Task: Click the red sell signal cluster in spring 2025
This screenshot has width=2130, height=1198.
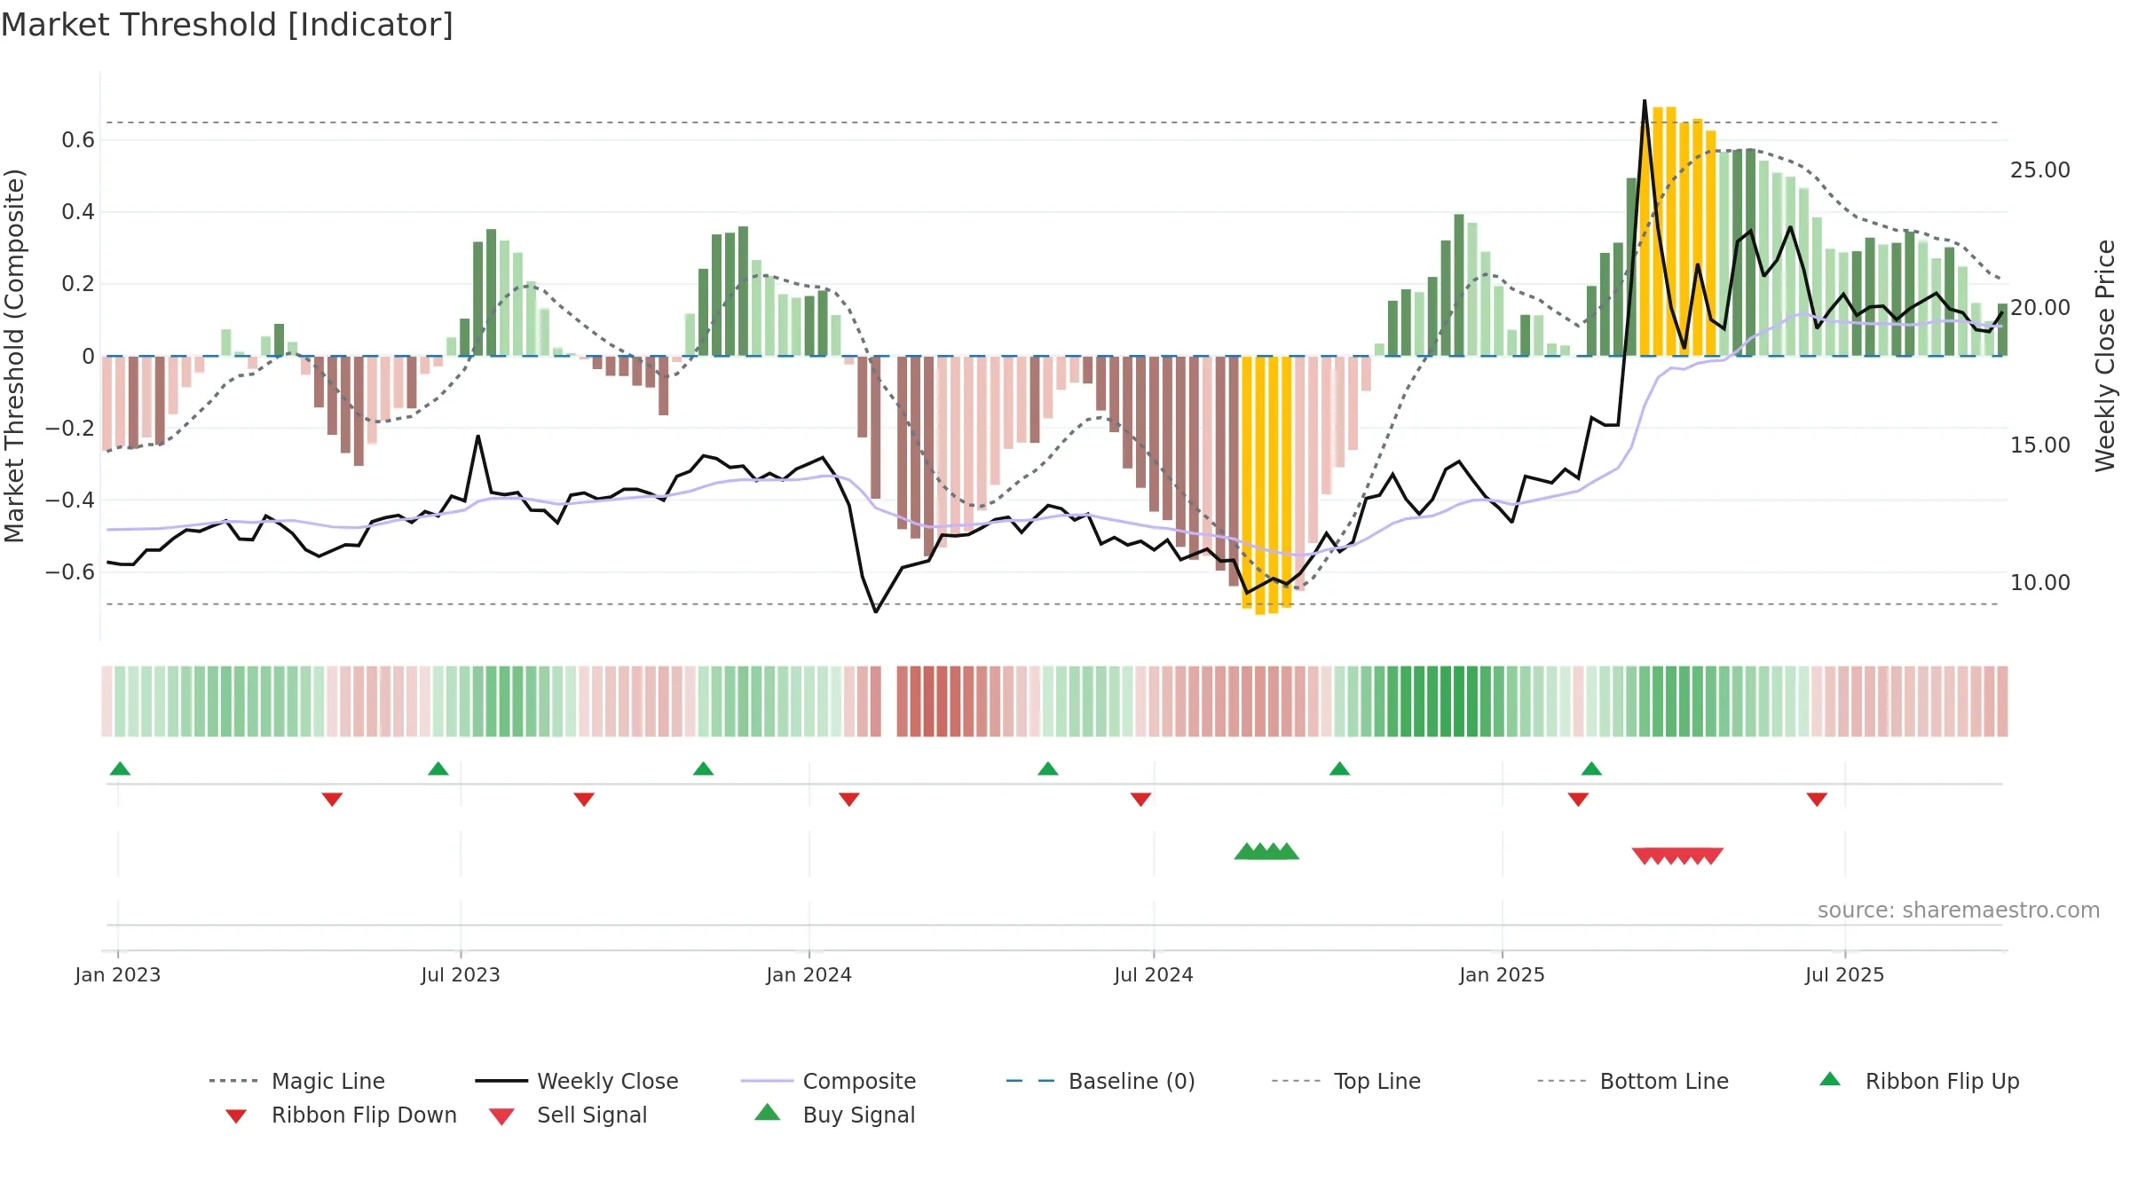Action: pyautogui.click(x=1677, y=856)
